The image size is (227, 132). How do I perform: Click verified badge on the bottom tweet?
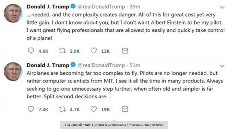(74, 65)
